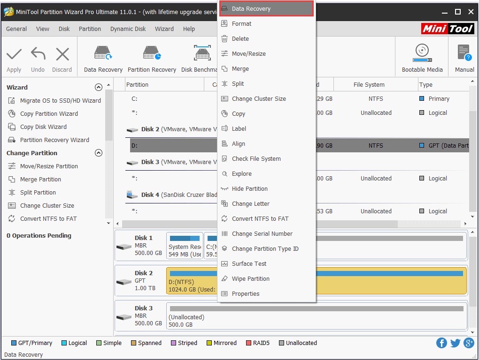Screen dimensions: 479x360
Task: Click the Delete trash icon in context menu
Action: pos(224,39)
